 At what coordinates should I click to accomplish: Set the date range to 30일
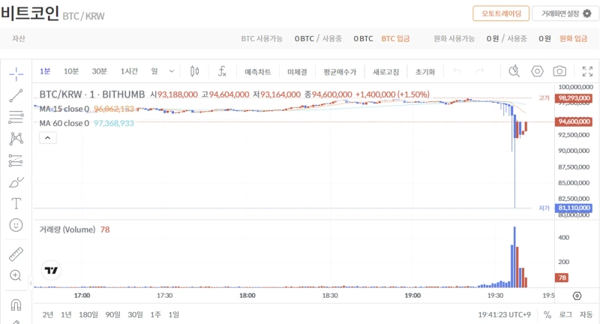135,314
